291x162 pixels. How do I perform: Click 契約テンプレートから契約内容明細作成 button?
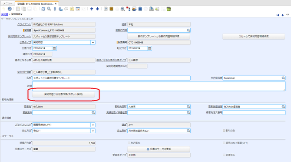click(x=159, y=37)
